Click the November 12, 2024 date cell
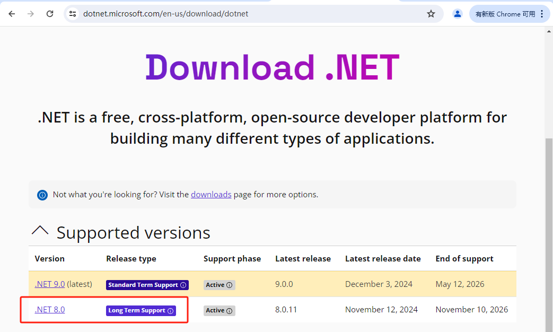 tap(381, 309)
